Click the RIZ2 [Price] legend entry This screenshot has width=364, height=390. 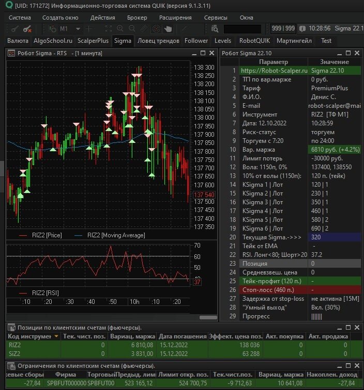(x=41, y=235)
